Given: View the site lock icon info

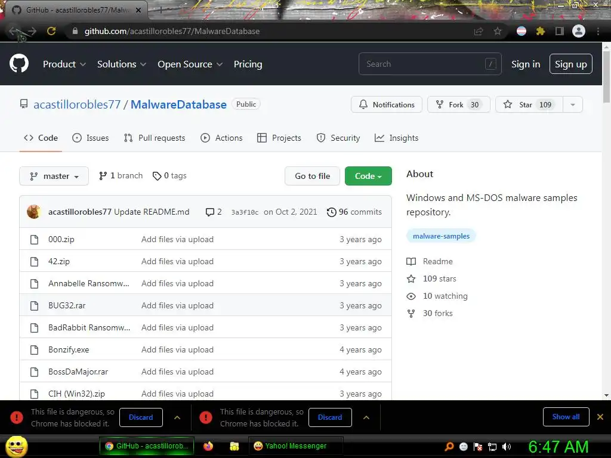Looking at the screenshot, I should coord(75,31).
